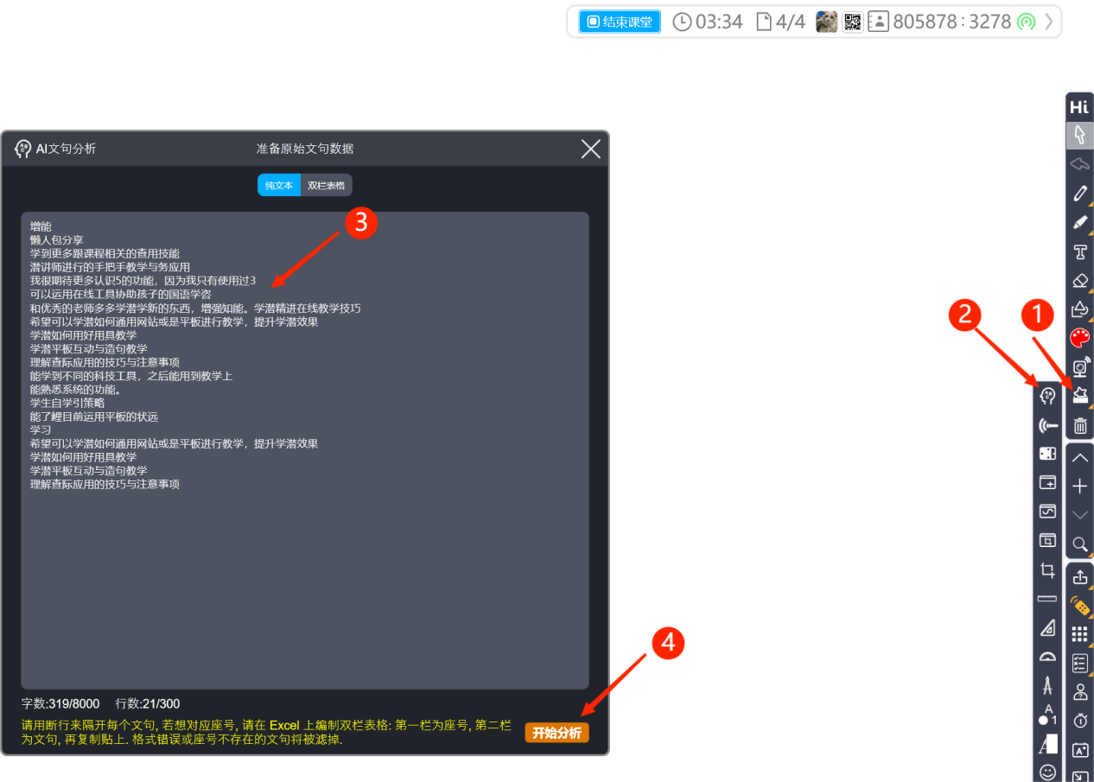The image size is (1094, 782).
Task: Go to previous page with up chevron
Action: (1079, 458)
